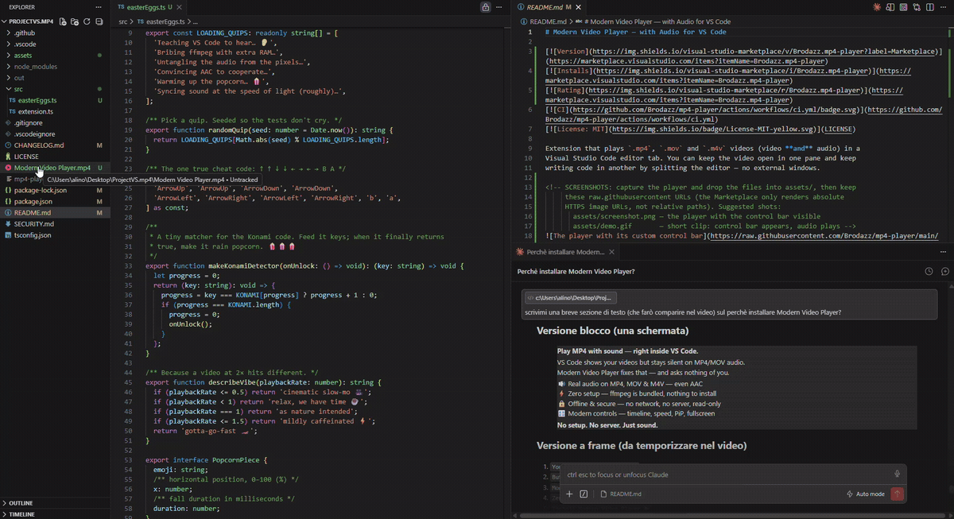The height and width of the screenshot is (519, 954).
Task: Collapse all folders in Explorer
Action: tap(99, 21)
